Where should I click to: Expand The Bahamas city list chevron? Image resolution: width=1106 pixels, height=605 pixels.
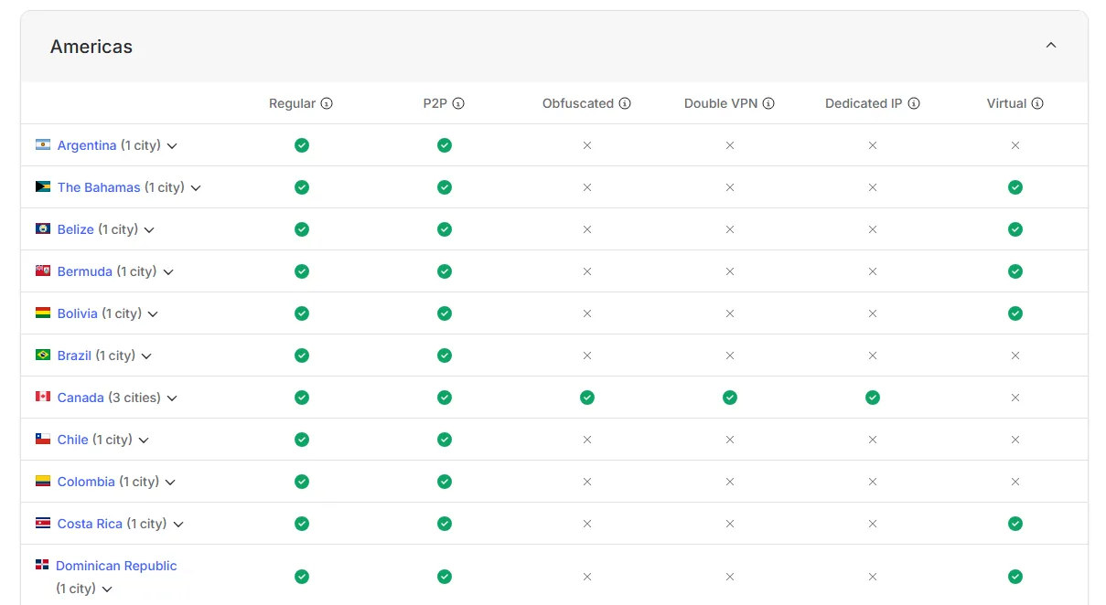[196, 188]
